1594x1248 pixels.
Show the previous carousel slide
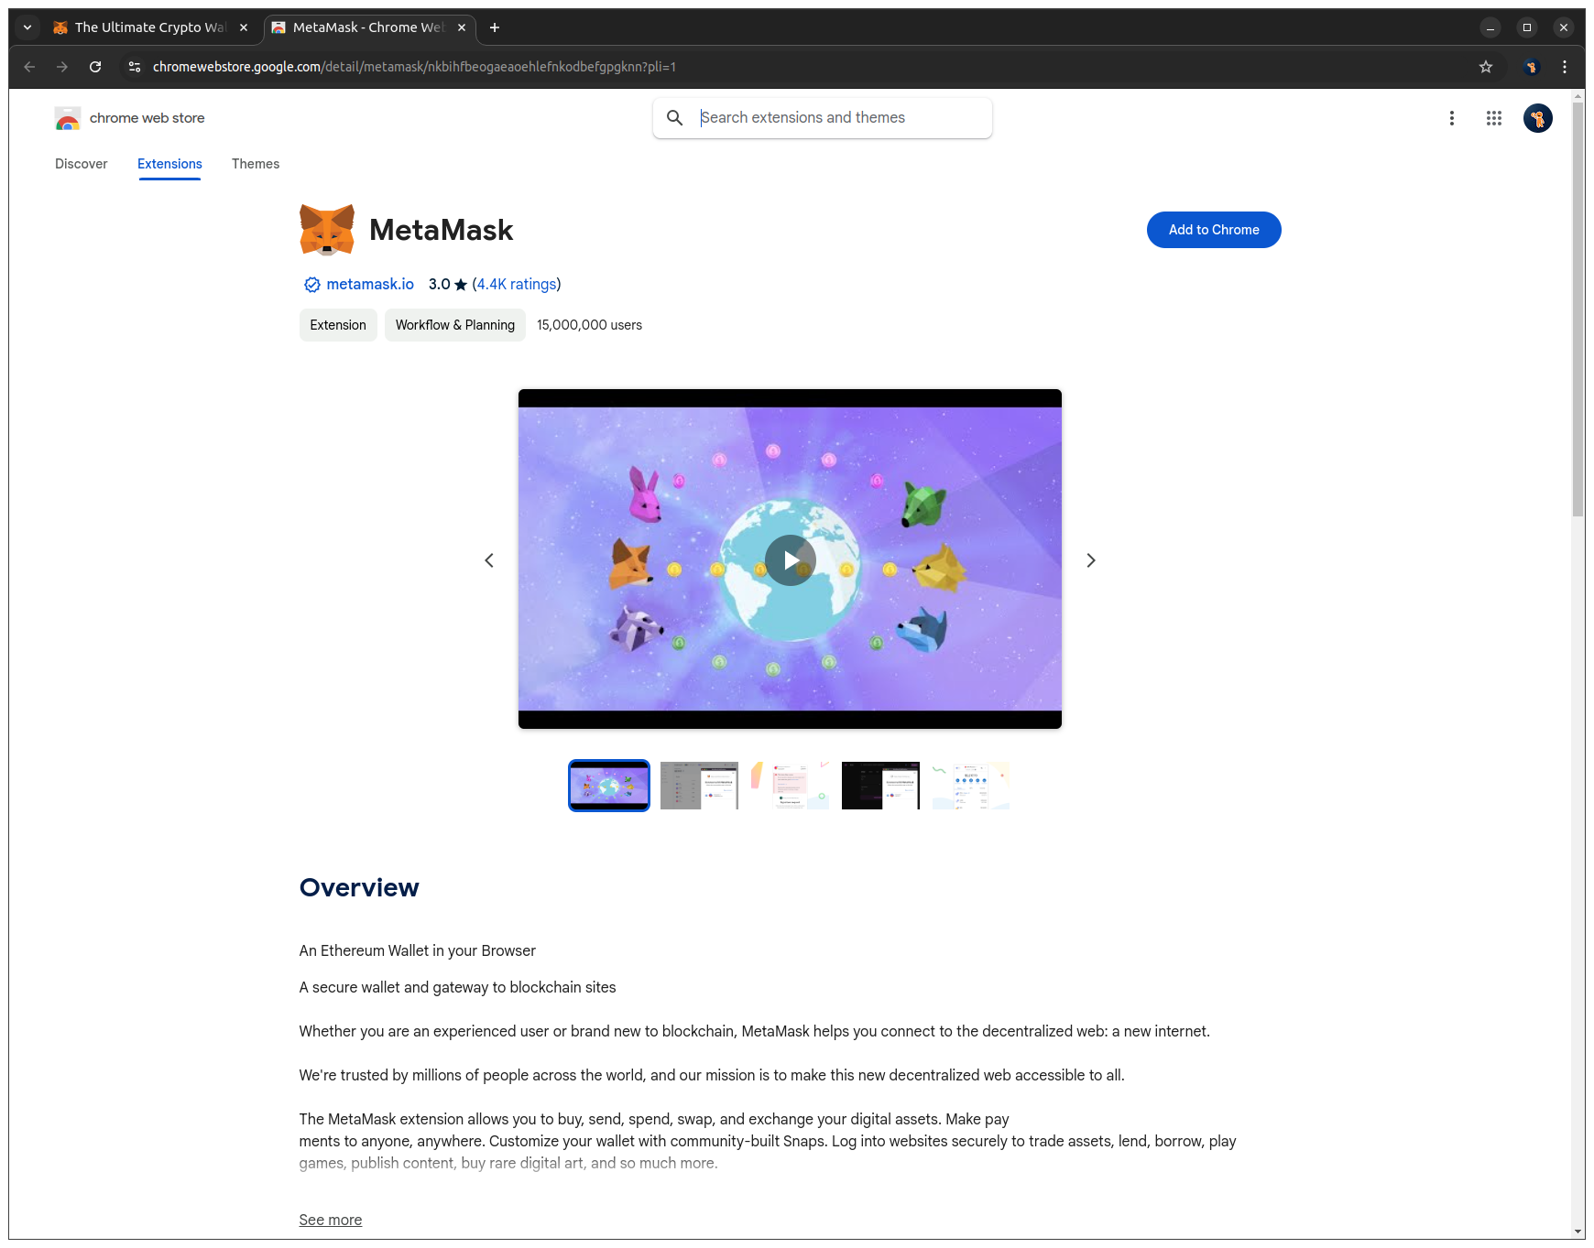pyautogui.click(x=489, y=560)
